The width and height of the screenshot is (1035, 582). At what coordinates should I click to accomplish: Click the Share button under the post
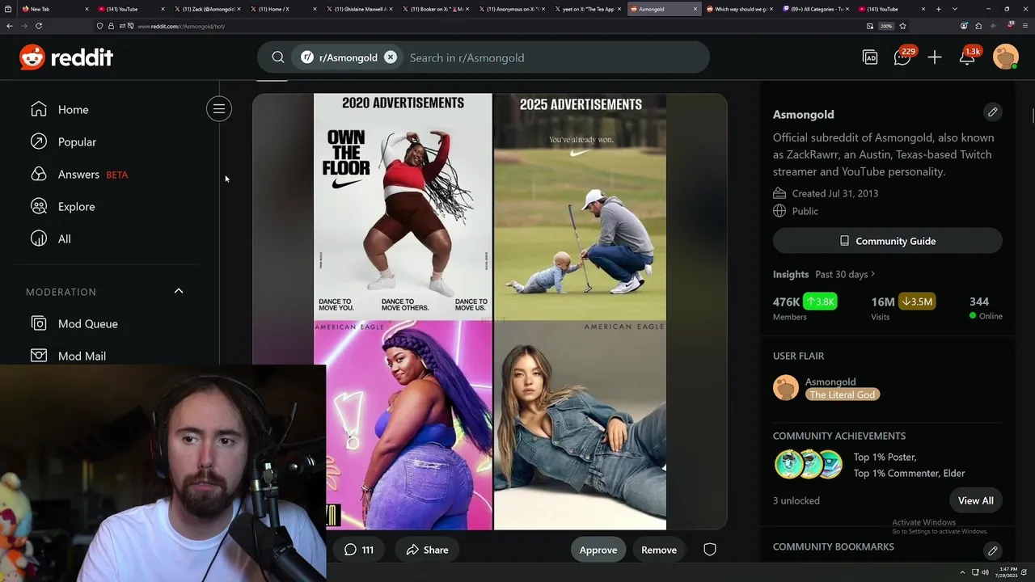click(427, 550)
